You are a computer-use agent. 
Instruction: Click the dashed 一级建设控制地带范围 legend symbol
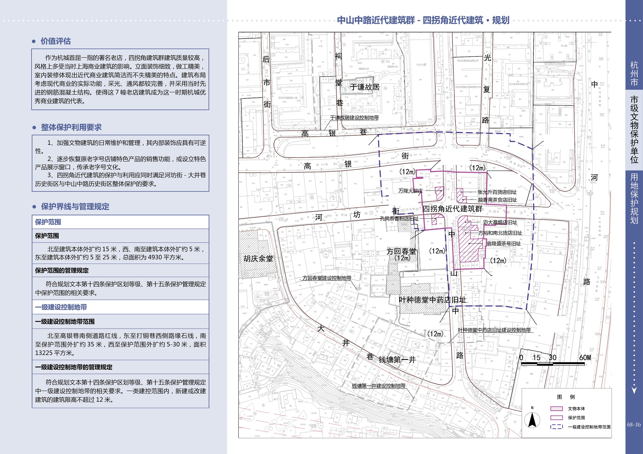(x=556, y=427)
